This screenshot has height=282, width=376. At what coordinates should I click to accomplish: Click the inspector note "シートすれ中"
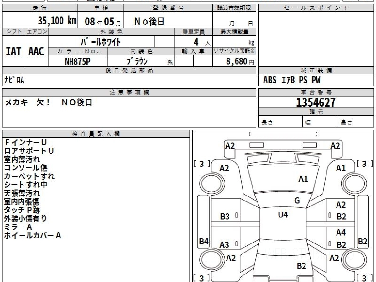point(26,185)
